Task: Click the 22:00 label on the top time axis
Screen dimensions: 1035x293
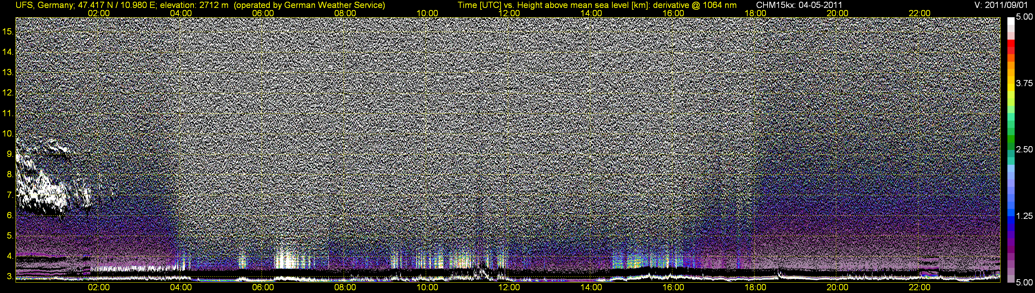Action: point(920,13)
